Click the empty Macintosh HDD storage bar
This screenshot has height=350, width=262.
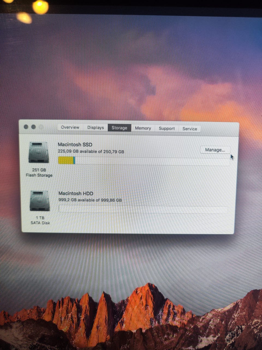pos(143,209)
